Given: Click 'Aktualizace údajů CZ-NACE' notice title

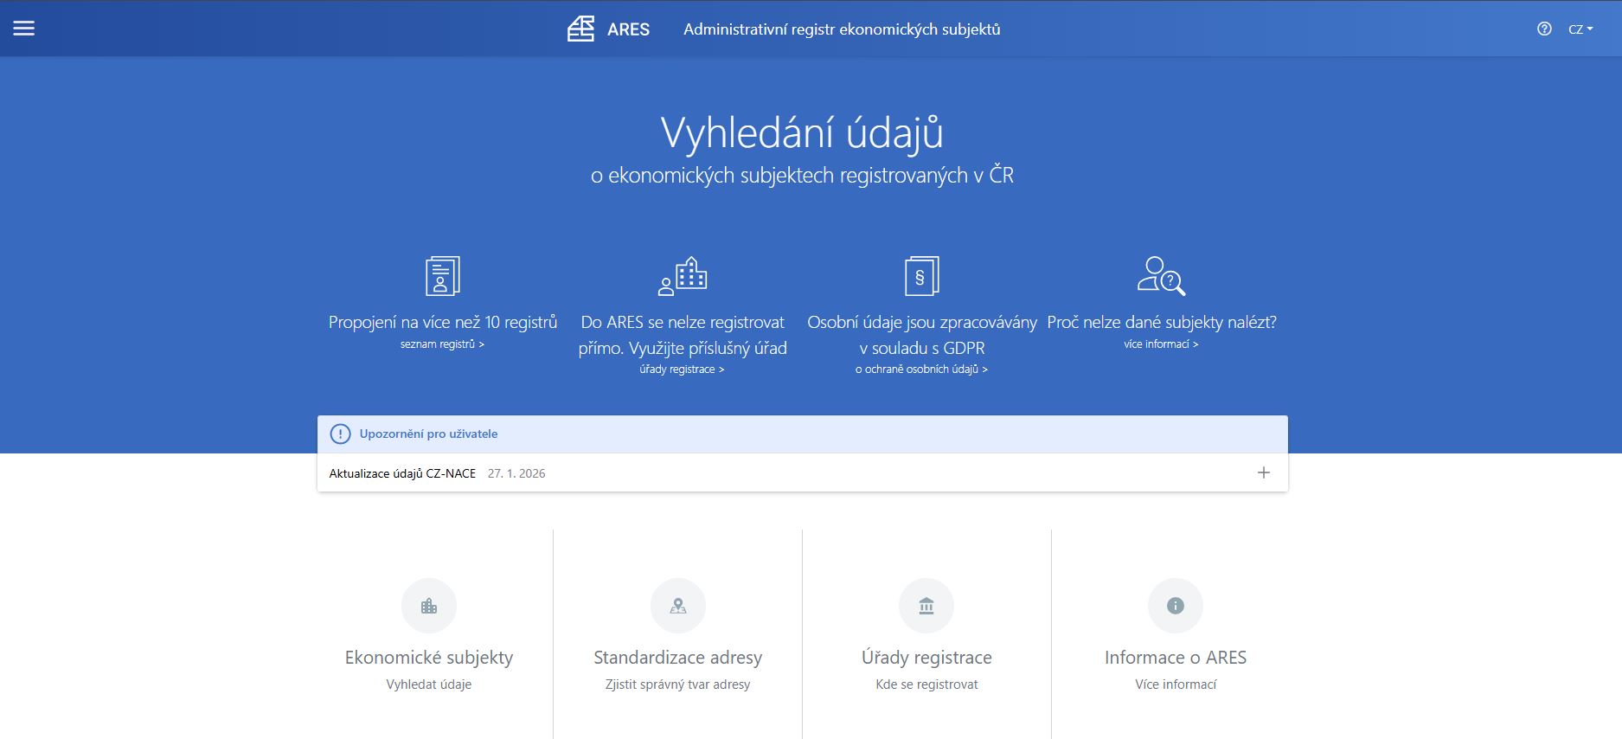Looking at the screenshot, I should (x=402, y=473).
